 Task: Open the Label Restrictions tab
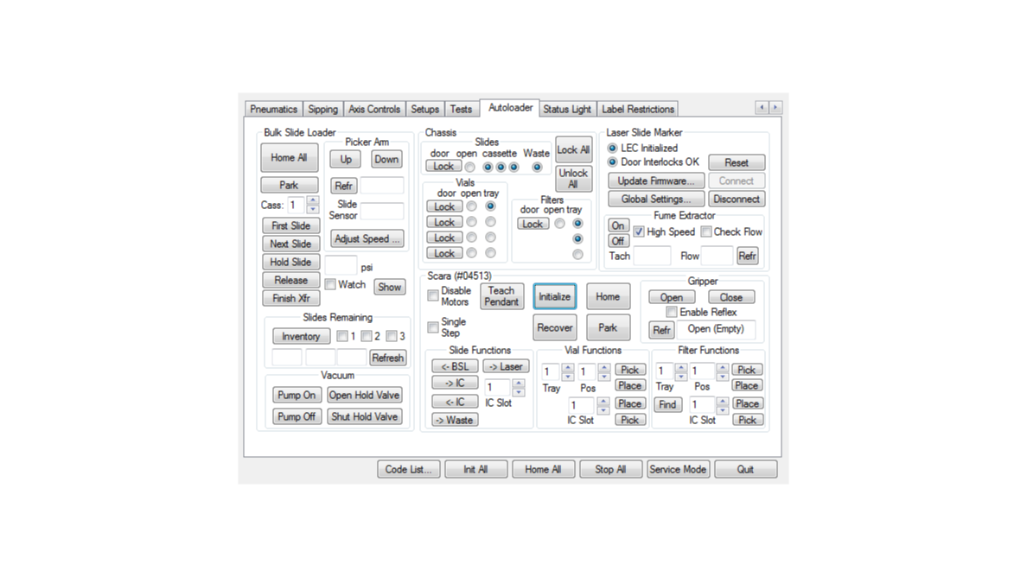[637, 109]
